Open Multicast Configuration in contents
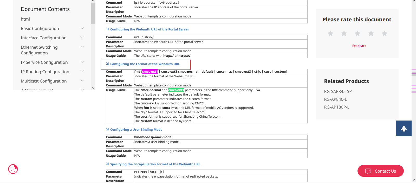416x183 pixels. (44, 81)
